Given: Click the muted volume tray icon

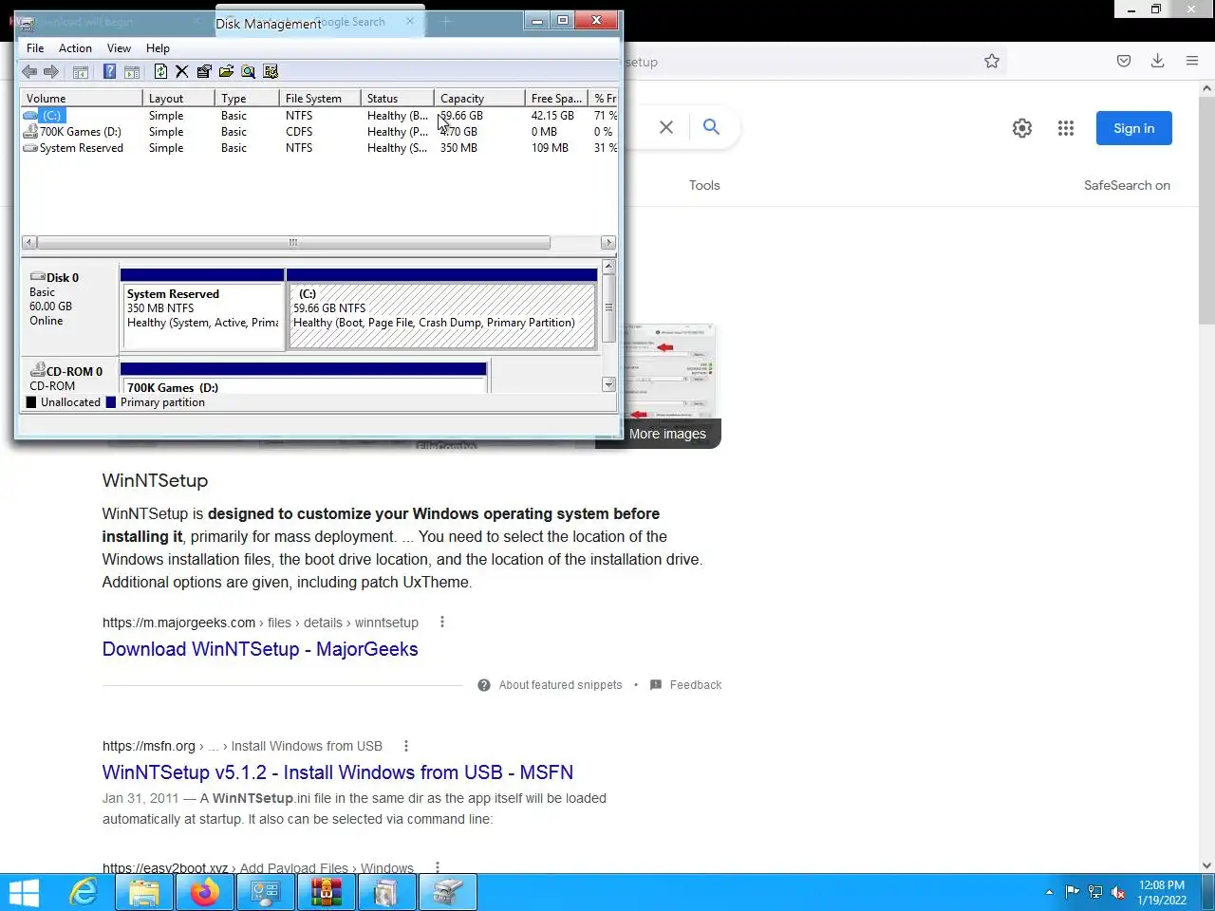Looking at the screenshot, I should click(1118, 892).
